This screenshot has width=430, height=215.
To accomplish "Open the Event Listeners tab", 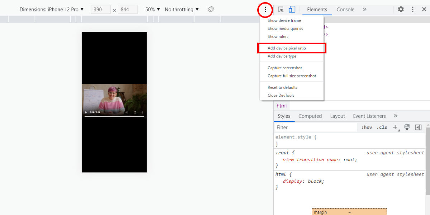I will pyautogui.click(x=369, y=116).
